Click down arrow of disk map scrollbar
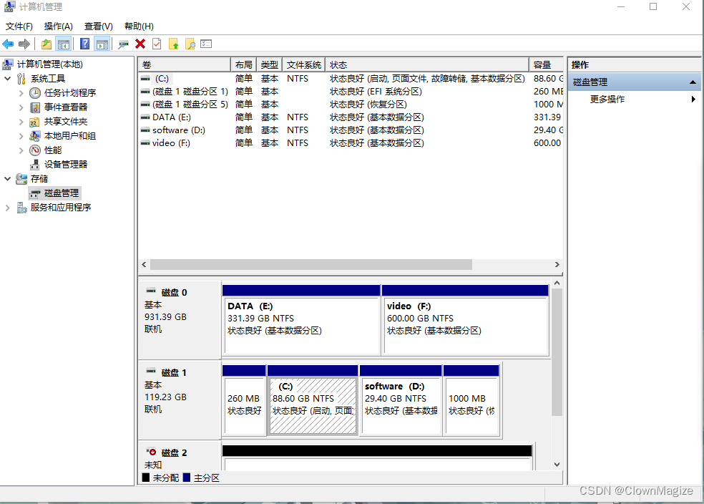This screenshot has width=704, height=504. (557, 465)
